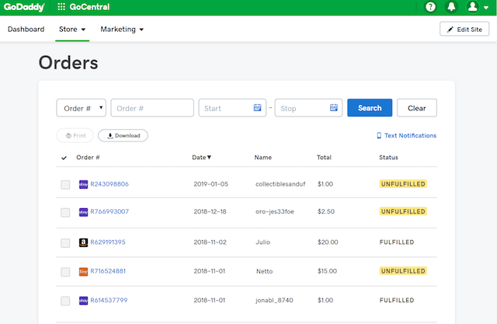The image size is (497, 324).
Task: Click the Amazon icon for order R629191395
Action: [83, 242]
